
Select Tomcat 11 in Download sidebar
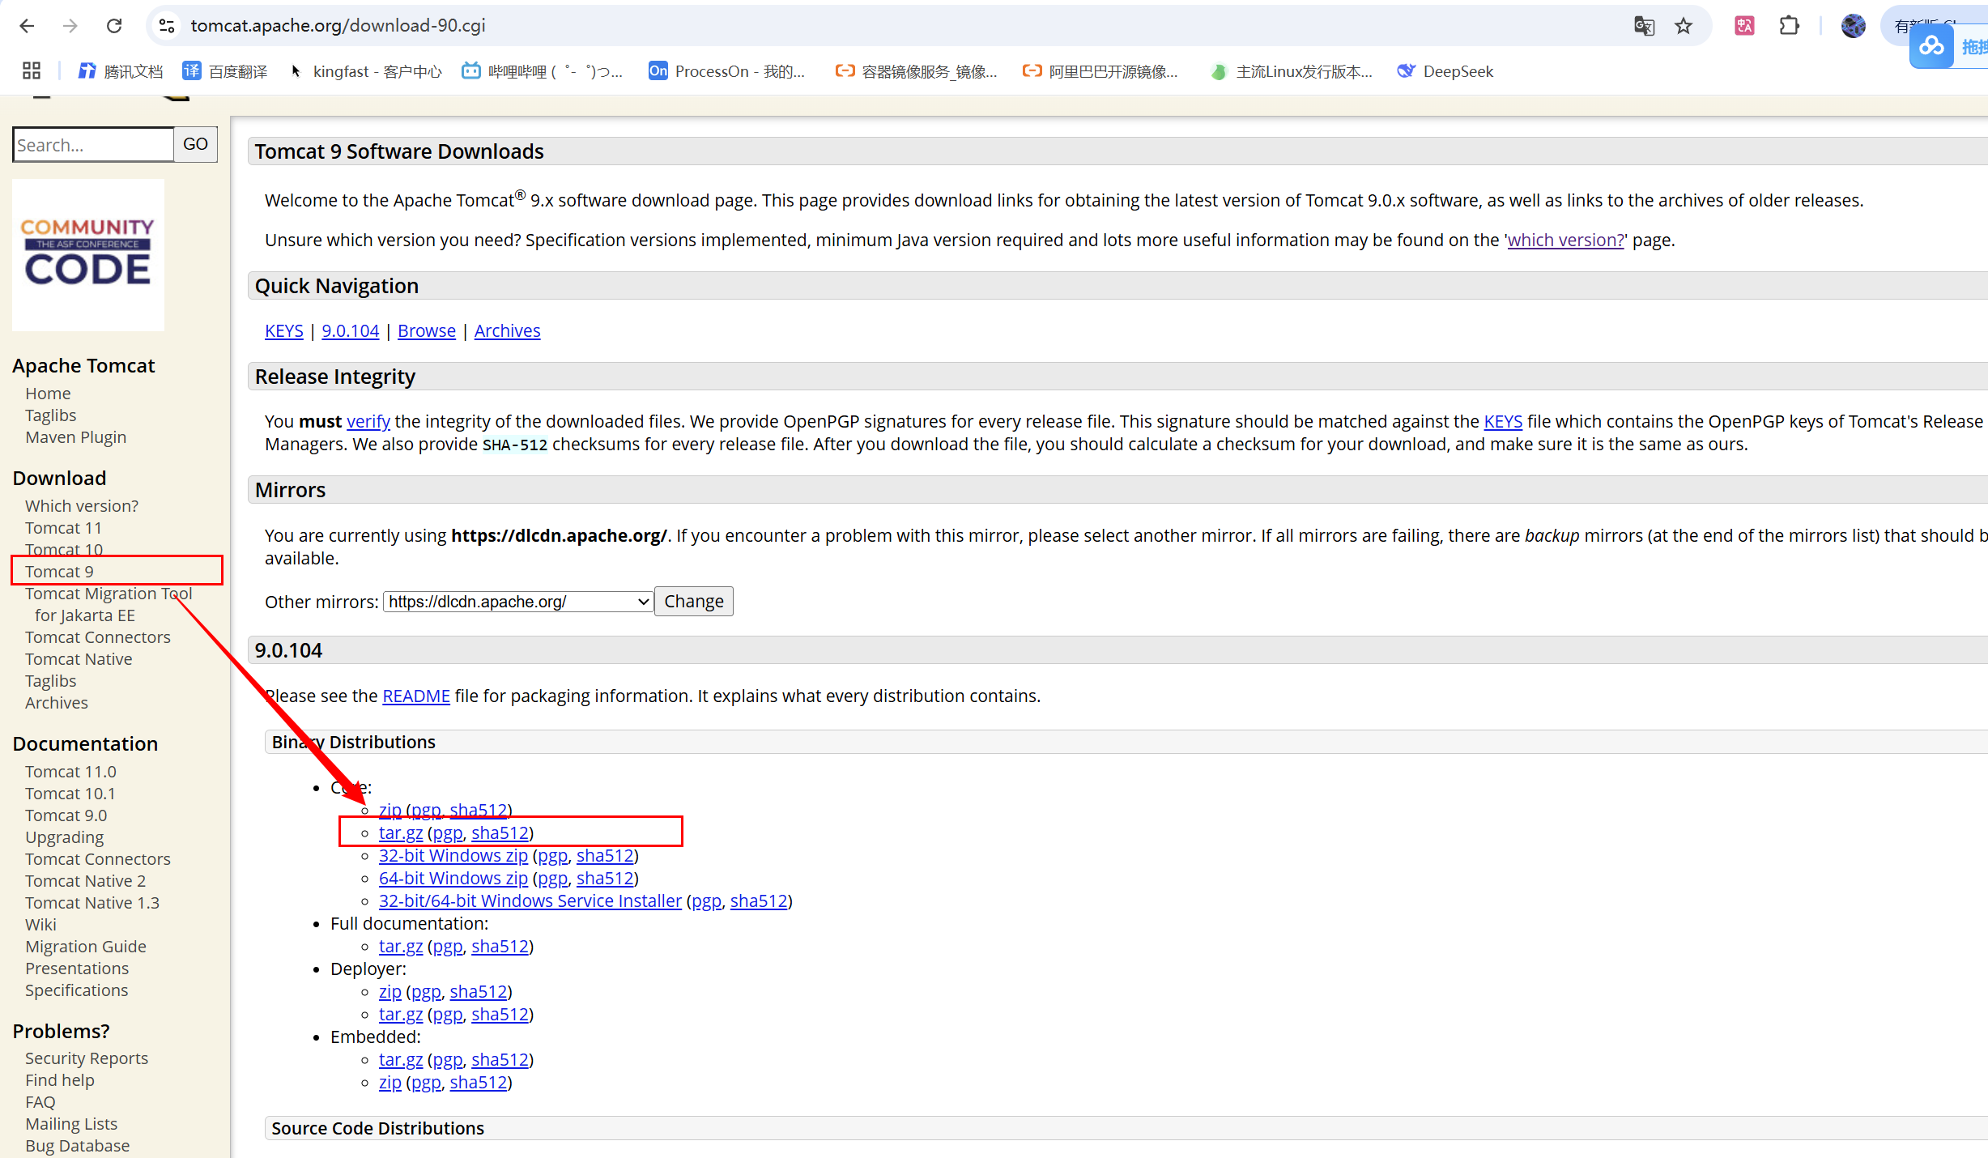coord(63,527)
